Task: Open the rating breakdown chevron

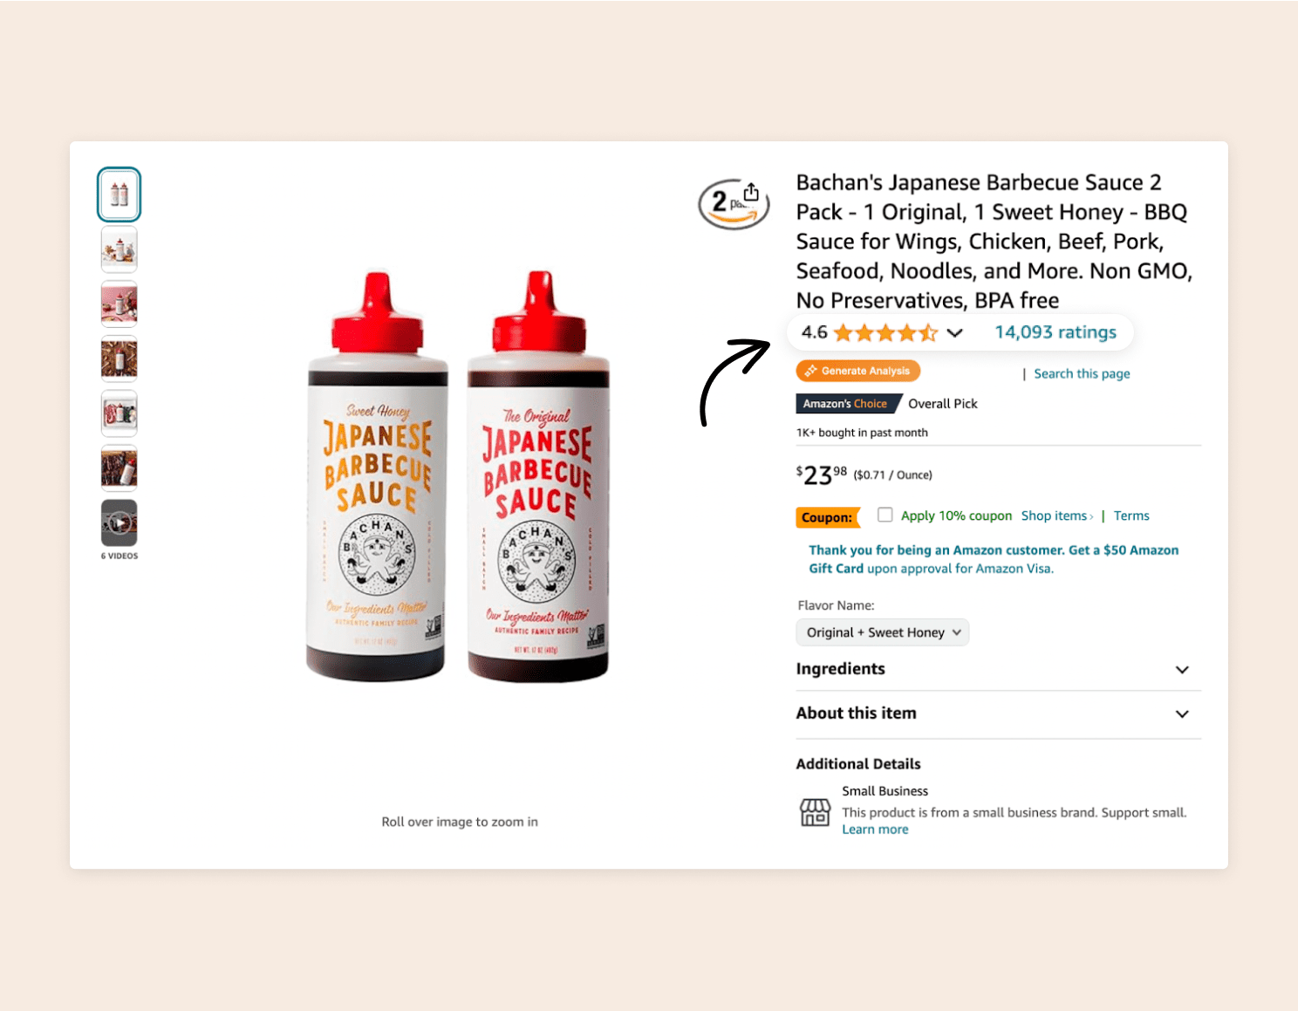Action: 954,332
